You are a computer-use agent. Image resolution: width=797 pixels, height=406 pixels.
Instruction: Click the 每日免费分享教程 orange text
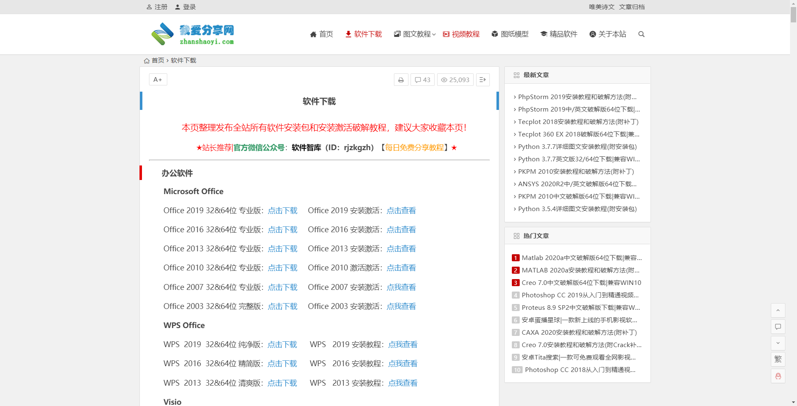click(x=414, y=148)
